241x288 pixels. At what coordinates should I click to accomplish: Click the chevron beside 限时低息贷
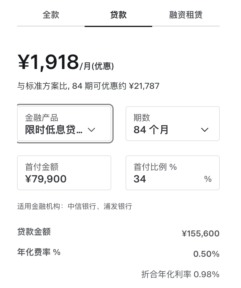point(91,130)
